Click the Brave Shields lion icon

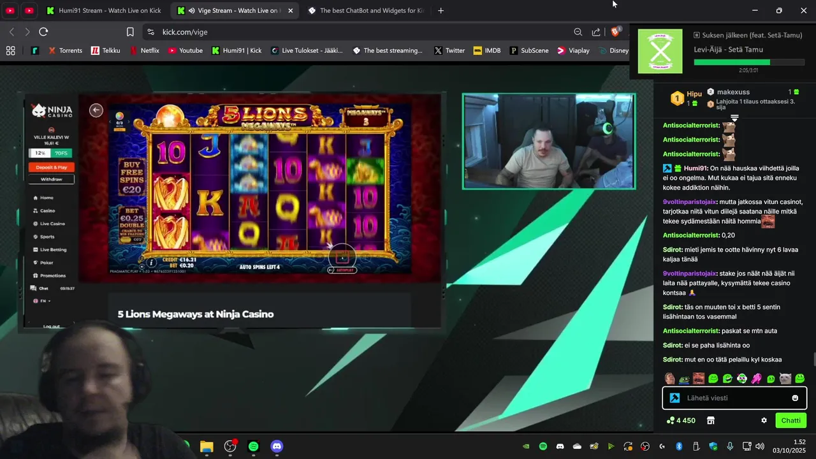[x=616, y=32]
